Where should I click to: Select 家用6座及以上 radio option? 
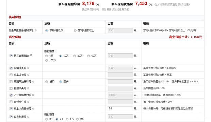tap(75, 30)
